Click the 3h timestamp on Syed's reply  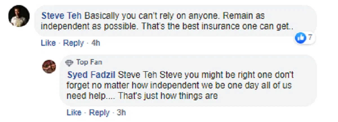(x=121, y=112)
